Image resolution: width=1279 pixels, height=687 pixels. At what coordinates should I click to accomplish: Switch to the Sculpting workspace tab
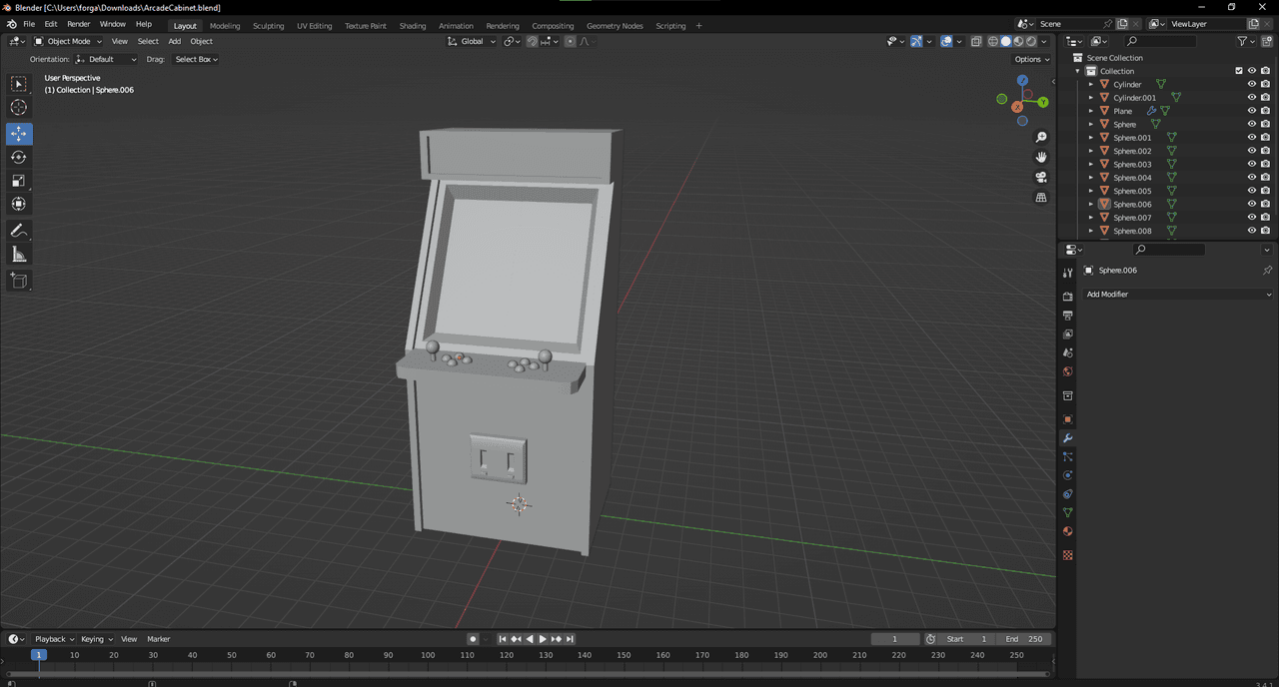pyautogui.click(x=268, y=26)
